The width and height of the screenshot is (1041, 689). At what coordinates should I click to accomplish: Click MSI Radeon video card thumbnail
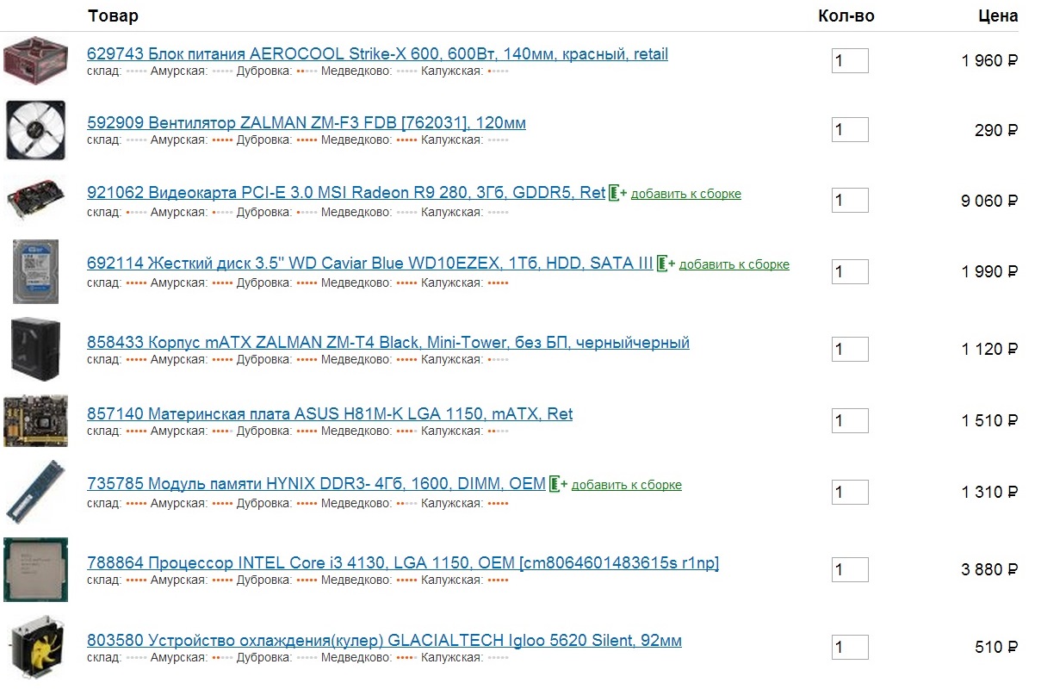click(x=35, y=200)
